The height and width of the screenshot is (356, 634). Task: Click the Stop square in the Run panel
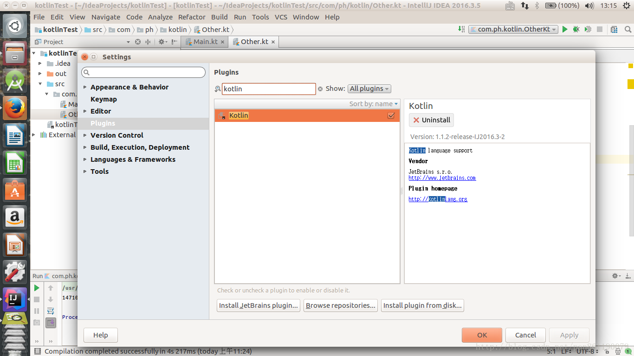[37, 299]
